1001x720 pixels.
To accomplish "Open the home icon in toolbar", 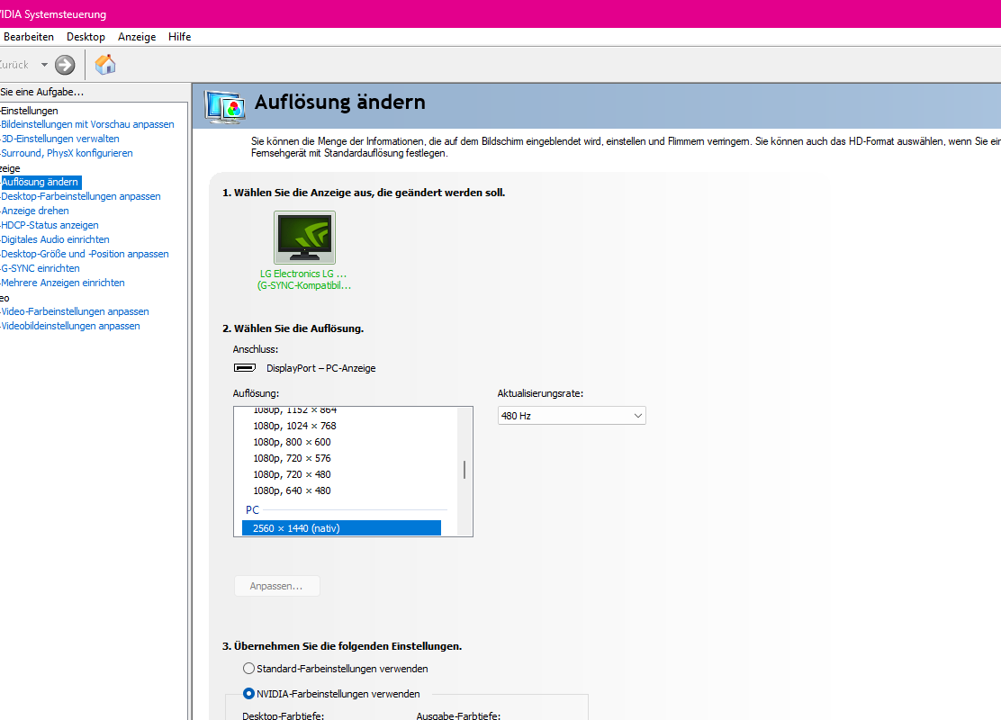I will pyautogui.click(x=105, y=65).
